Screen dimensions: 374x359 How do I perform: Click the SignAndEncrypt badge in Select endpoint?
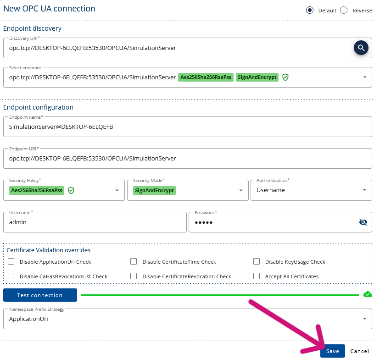[x=257, y=77]
